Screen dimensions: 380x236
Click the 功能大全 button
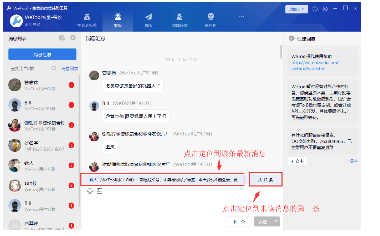coord(297,9)
